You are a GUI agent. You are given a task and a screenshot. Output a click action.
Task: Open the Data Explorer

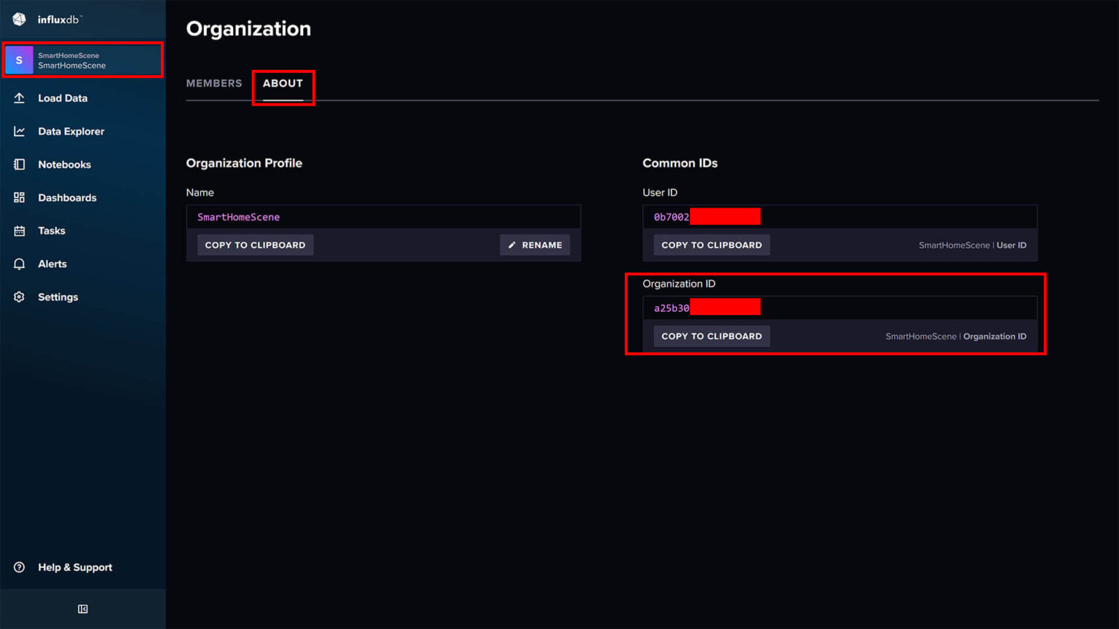[71, 131]
